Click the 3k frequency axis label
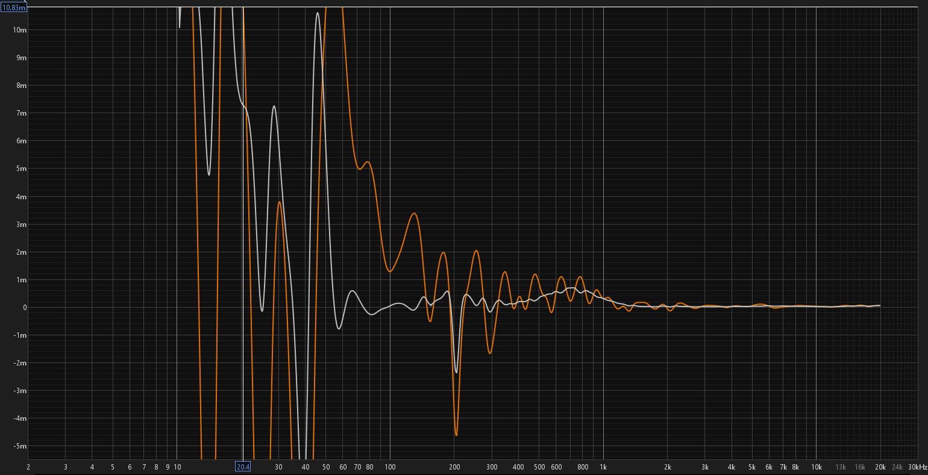The image size is (928, 475). coord(705,467)
